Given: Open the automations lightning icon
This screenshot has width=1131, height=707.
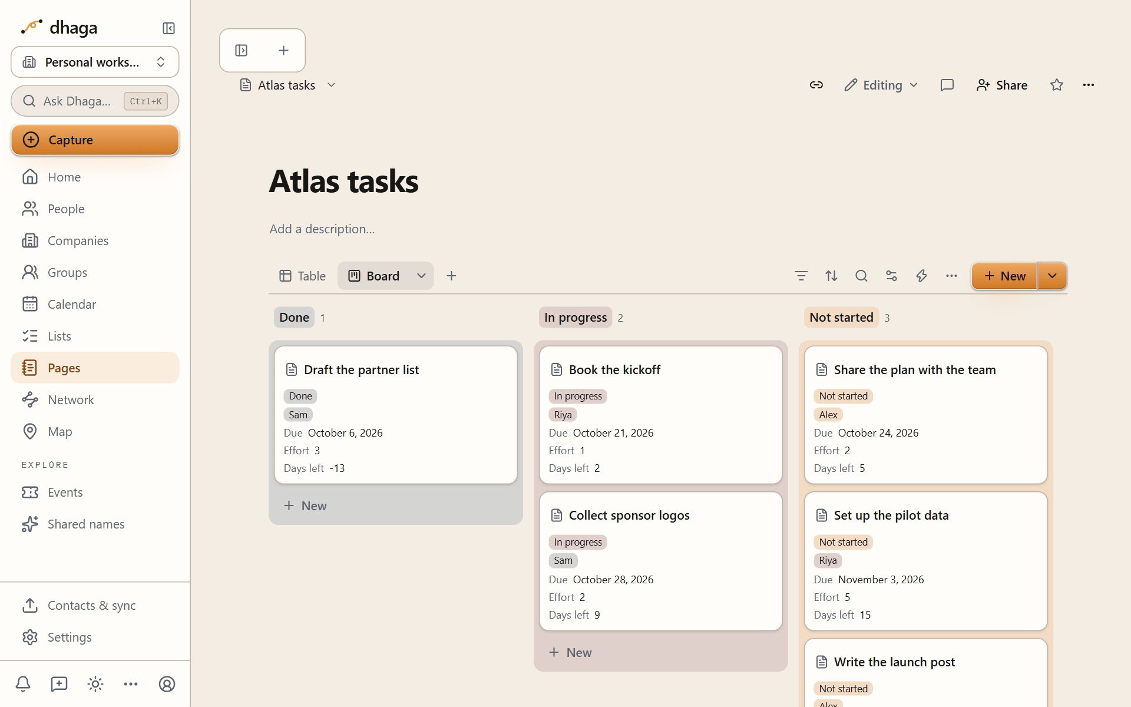Looking at the screenshot, I should point(921,276).
